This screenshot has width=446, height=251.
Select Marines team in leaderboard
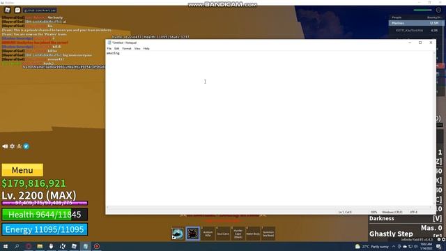point(416,23)
